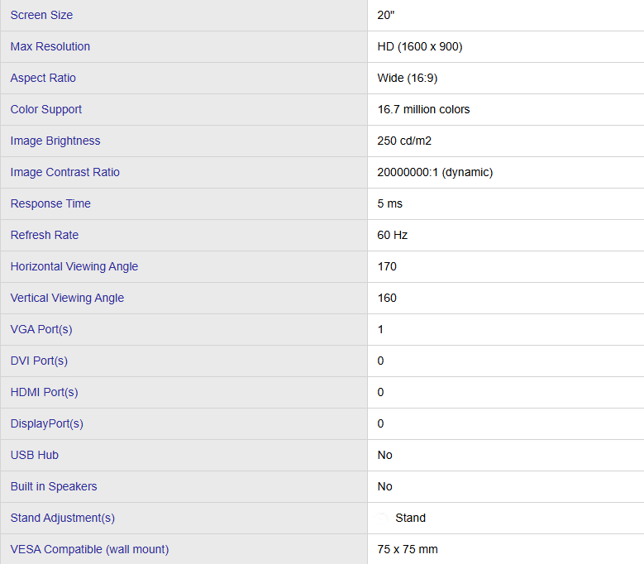Click Built in Speakers label

(x=54, y=486)
